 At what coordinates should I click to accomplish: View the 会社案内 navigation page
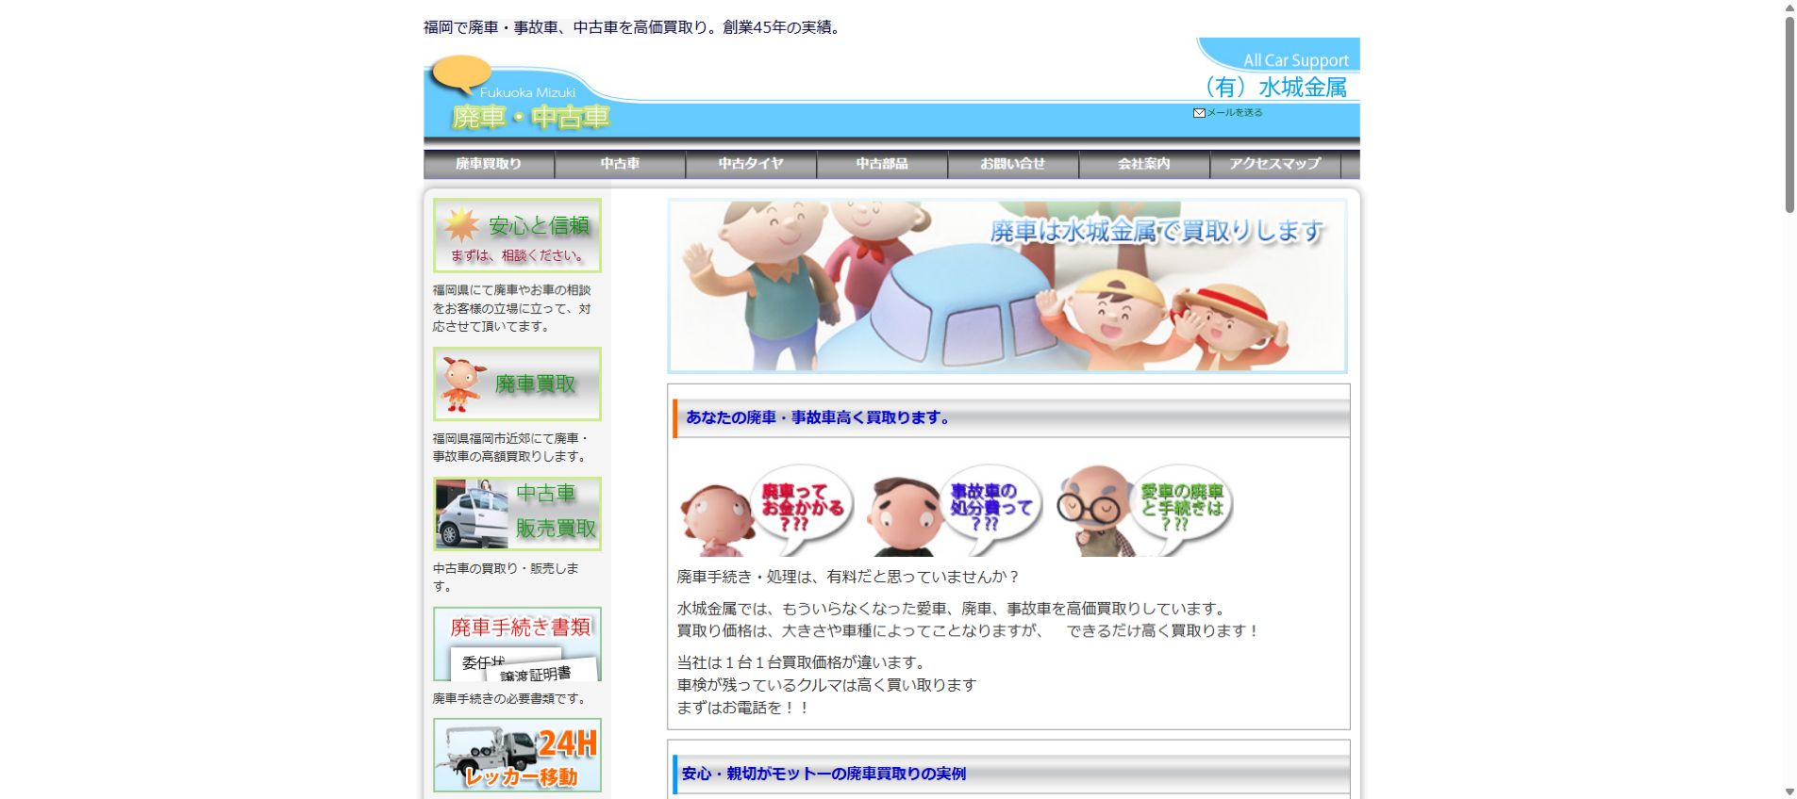point(1144,164)
